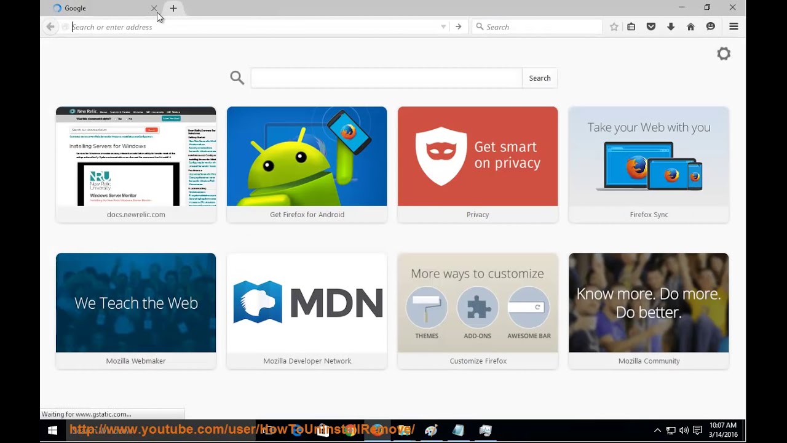The image size is (787, 443).
Task: Open new tab page gear settings
Action: point(724,54)
